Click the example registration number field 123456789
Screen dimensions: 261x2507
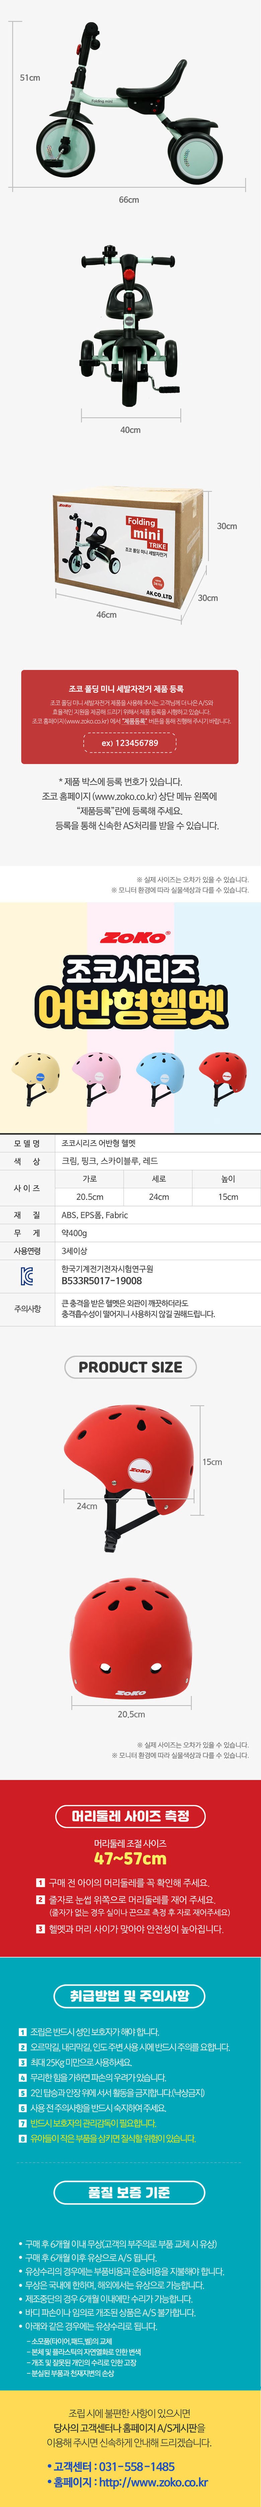tap(130, 742)
